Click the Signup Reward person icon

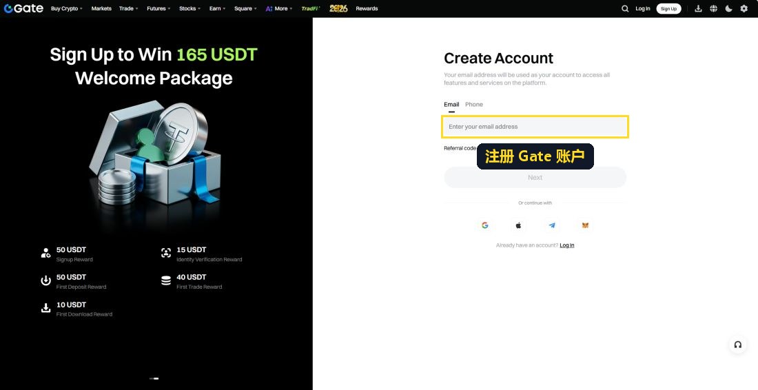46,253
